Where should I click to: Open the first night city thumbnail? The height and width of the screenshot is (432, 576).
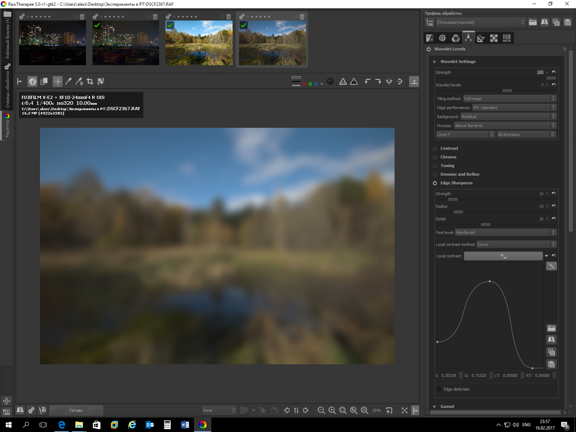pyautogui.click(x=53, y=43)
